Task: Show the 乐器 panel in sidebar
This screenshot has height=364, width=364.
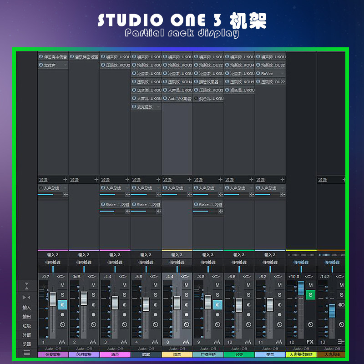Action: [x=26, y=344]
